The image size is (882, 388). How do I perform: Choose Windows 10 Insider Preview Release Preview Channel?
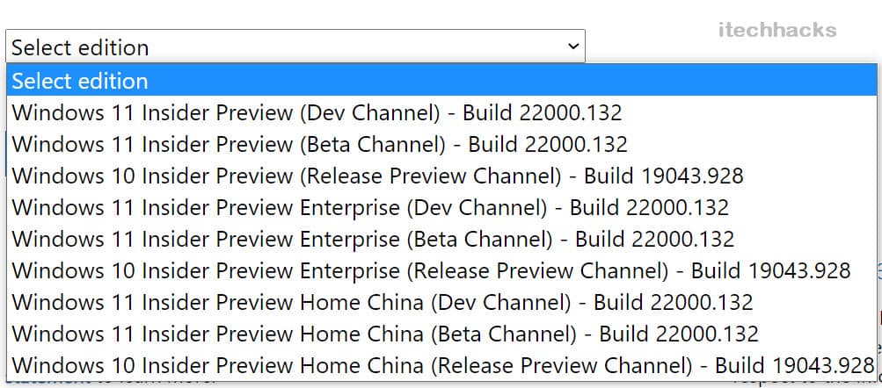(377, 176)
